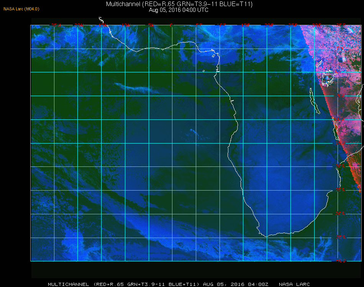The width and height of the screenshot is (364, 287).
Task: Click the "10S" latitude label
Action: 339,119
